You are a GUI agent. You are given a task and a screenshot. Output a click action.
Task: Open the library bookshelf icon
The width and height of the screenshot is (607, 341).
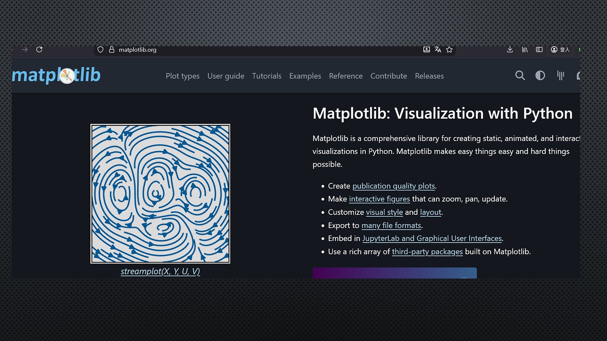pyautogui.click(x=525, y=50)
